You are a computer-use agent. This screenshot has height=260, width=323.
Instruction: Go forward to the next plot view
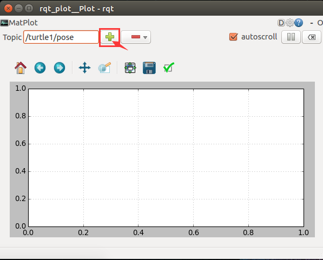click(60, 68)
